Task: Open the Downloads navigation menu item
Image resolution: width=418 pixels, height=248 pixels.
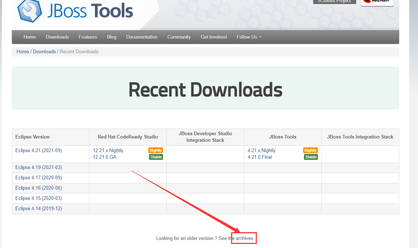Action: (x=57, y=37)
